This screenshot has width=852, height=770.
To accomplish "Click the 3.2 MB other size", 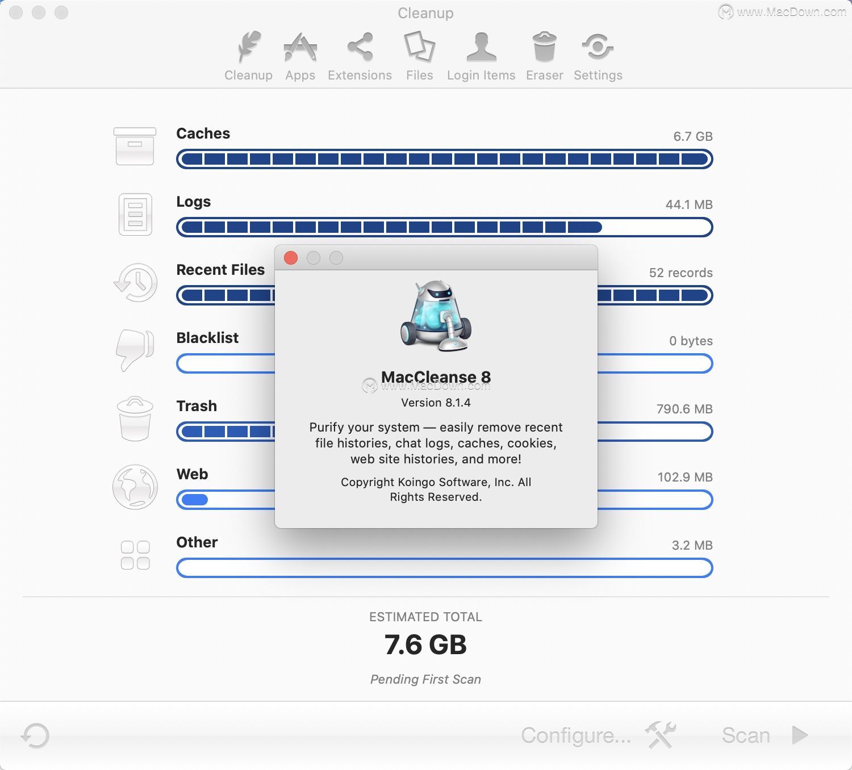I will pos(692,545).
